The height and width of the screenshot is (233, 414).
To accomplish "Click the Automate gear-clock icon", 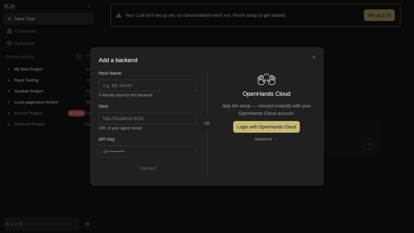I will point(9,43).
